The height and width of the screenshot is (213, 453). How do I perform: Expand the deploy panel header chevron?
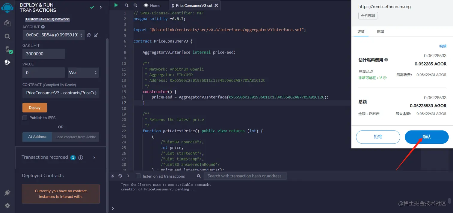click(101, 7)
